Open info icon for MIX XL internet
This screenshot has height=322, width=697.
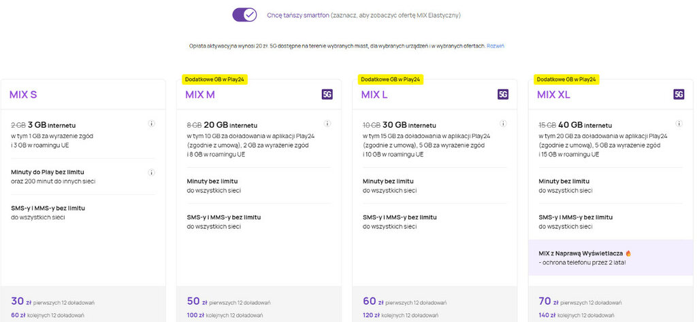[x=678, y=124]
